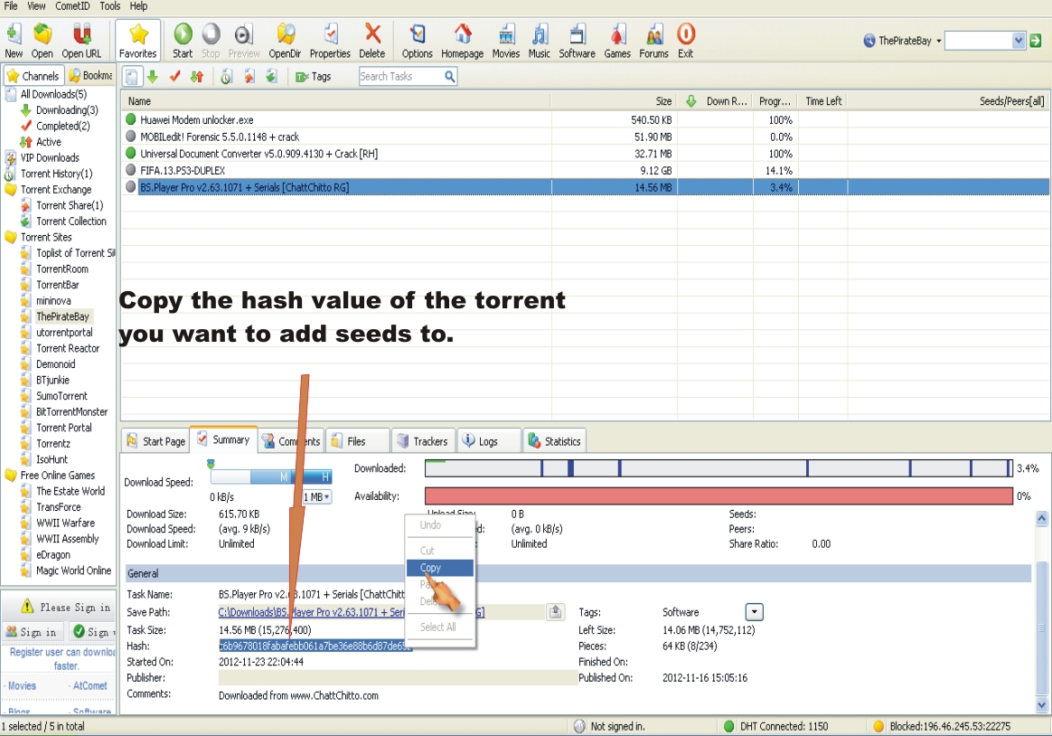Open the CometID menu
The height and width of the screenshot is (736, 1052).
point(72,6)
